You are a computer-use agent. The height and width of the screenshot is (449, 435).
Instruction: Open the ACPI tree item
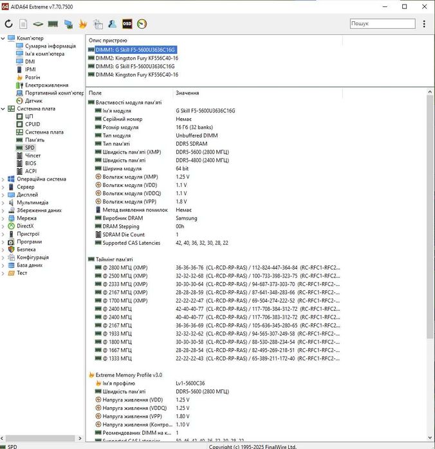[x=31, y=172]
